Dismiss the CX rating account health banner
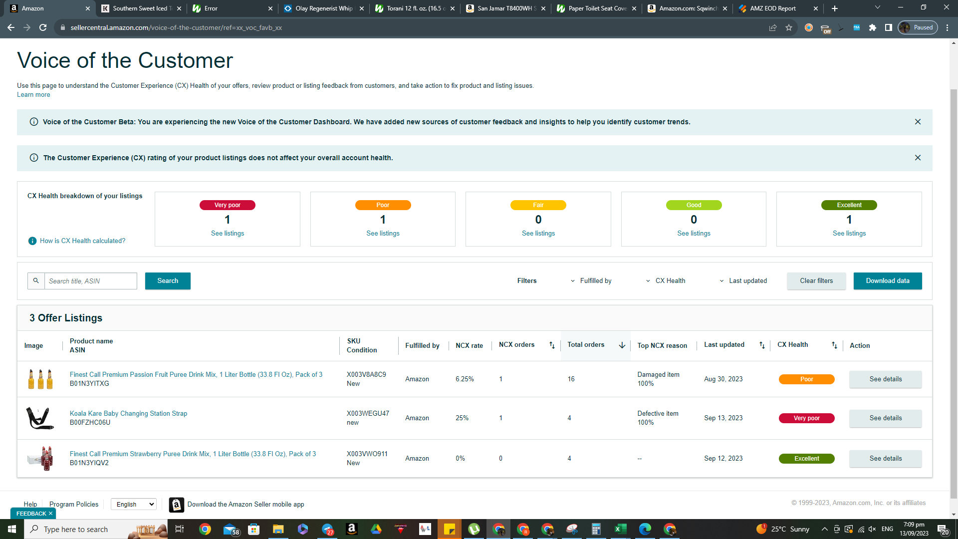Viewport: 958px width, 539px height. [918, 158]
